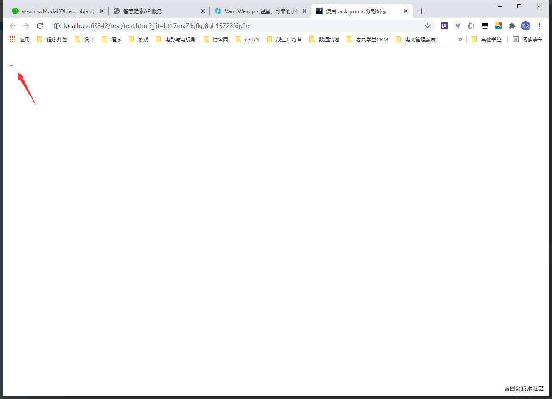Image resolution: width=552 pixels, height=399 pixels.
Task: Close the Vant Weapp tab
Action: (x=304, y=11)
